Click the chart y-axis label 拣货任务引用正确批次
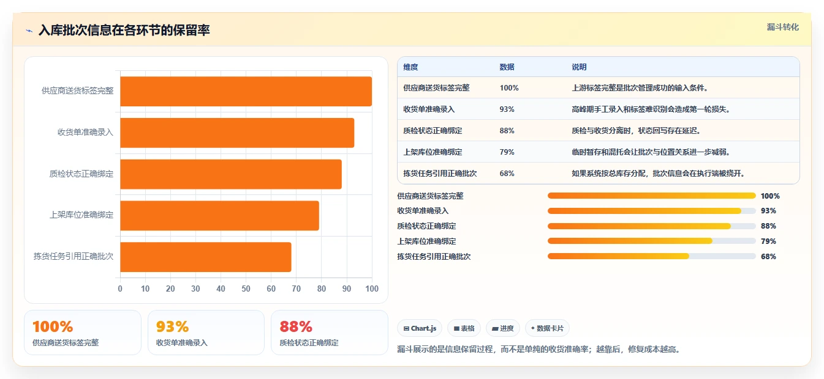824x379 pixels. tap(74, 257)
